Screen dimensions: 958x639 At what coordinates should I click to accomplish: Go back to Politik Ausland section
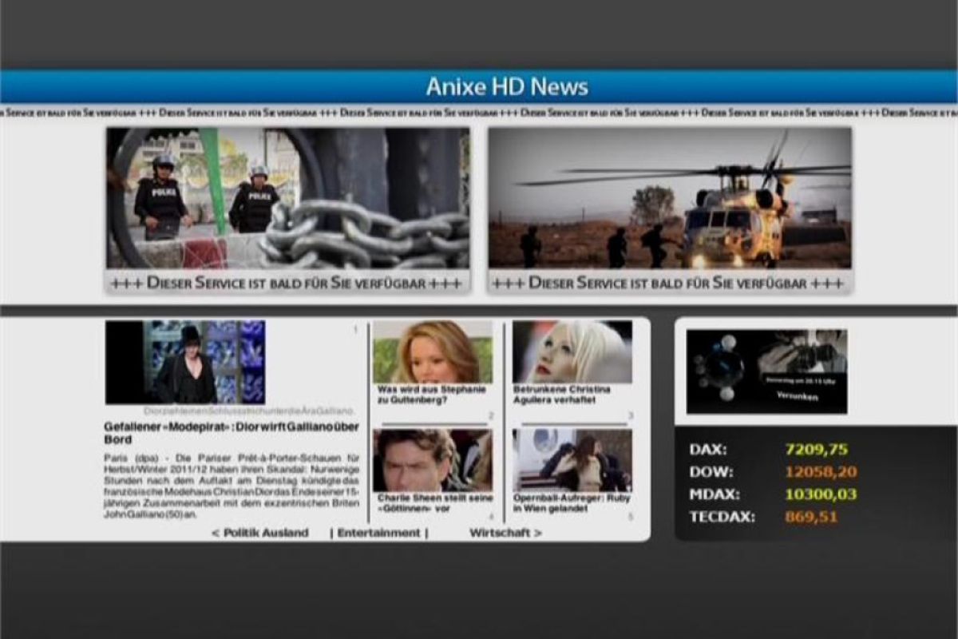260,533
